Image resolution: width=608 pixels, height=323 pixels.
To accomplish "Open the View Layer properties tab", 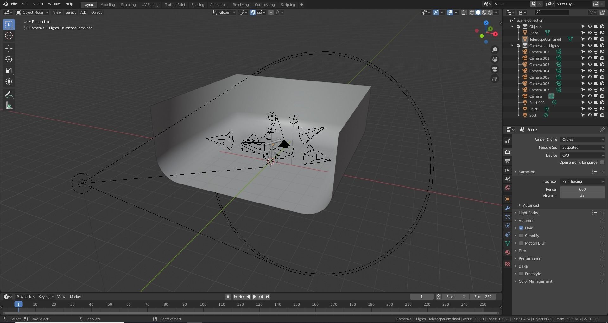I will point(508,170).
